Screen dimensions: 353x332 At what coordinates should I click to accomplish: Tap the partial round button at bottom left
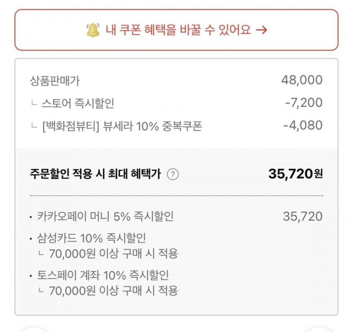pyautogui.click(x=34, y=329)
